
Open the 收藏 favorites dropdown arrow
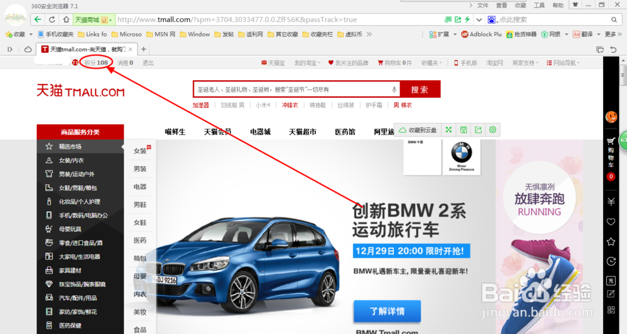pyautogui.click(x=31, y=34)
